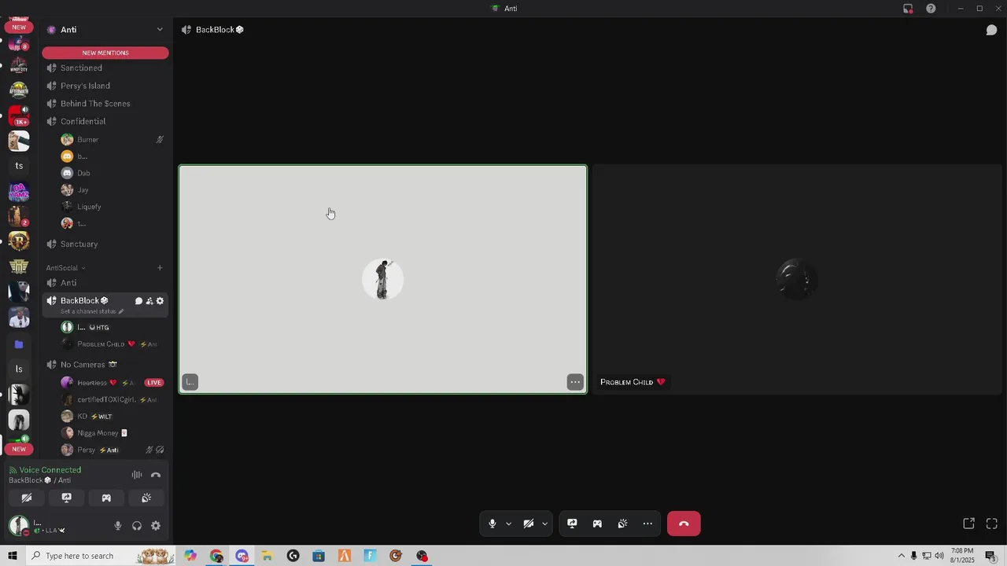Open camera options arrow in call bar
This screenshot has height=566, width=1007.
(544, 524)
